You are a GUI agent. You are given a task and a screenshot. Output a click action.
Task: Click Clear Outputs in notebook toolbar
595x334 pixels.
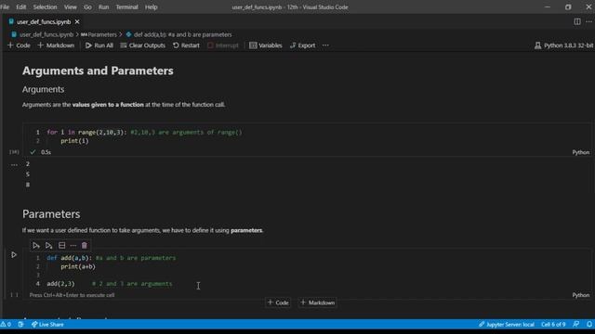pyautogui.click(x=142, y=45)
